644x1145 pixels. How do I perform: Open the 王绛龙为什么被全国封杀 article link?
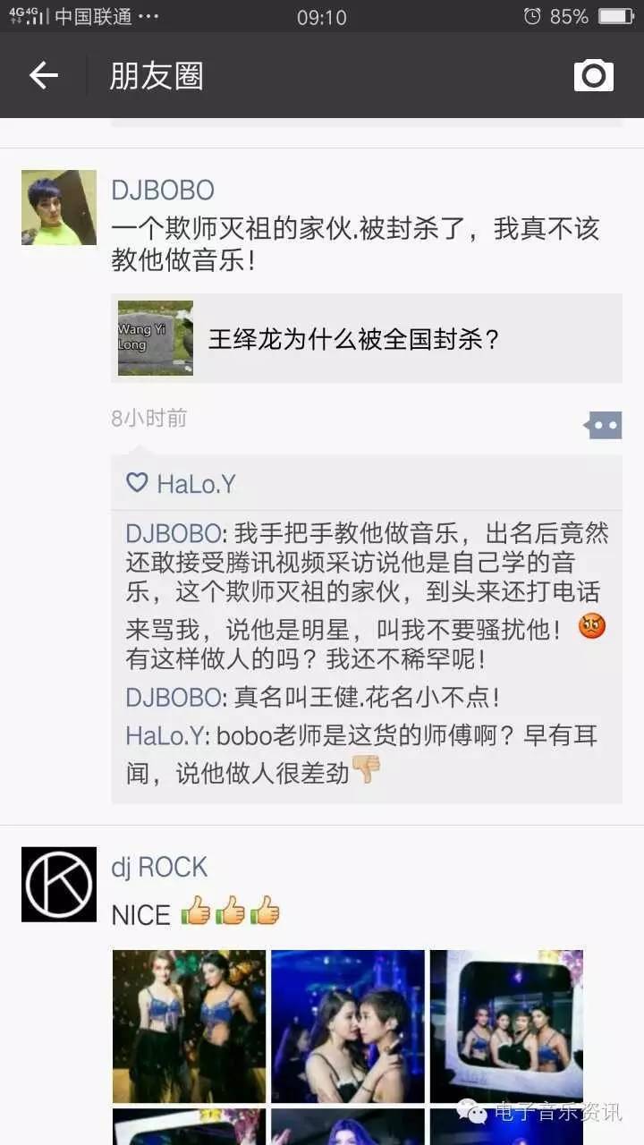point(353,339)
